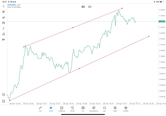Open the settings (การตั้งค่า) gear tab
Viewport: 166px width, 116px height.
(x=126, y=109)
